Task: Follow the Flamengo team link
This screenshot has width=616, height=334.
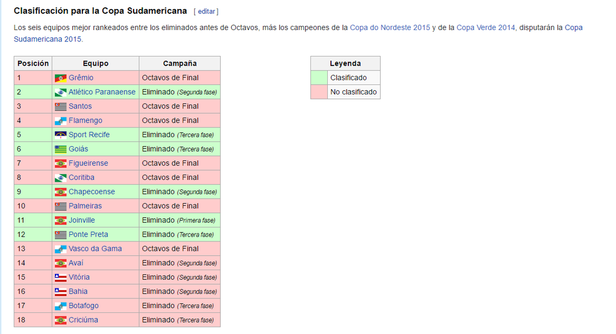Action: [85, 120]
